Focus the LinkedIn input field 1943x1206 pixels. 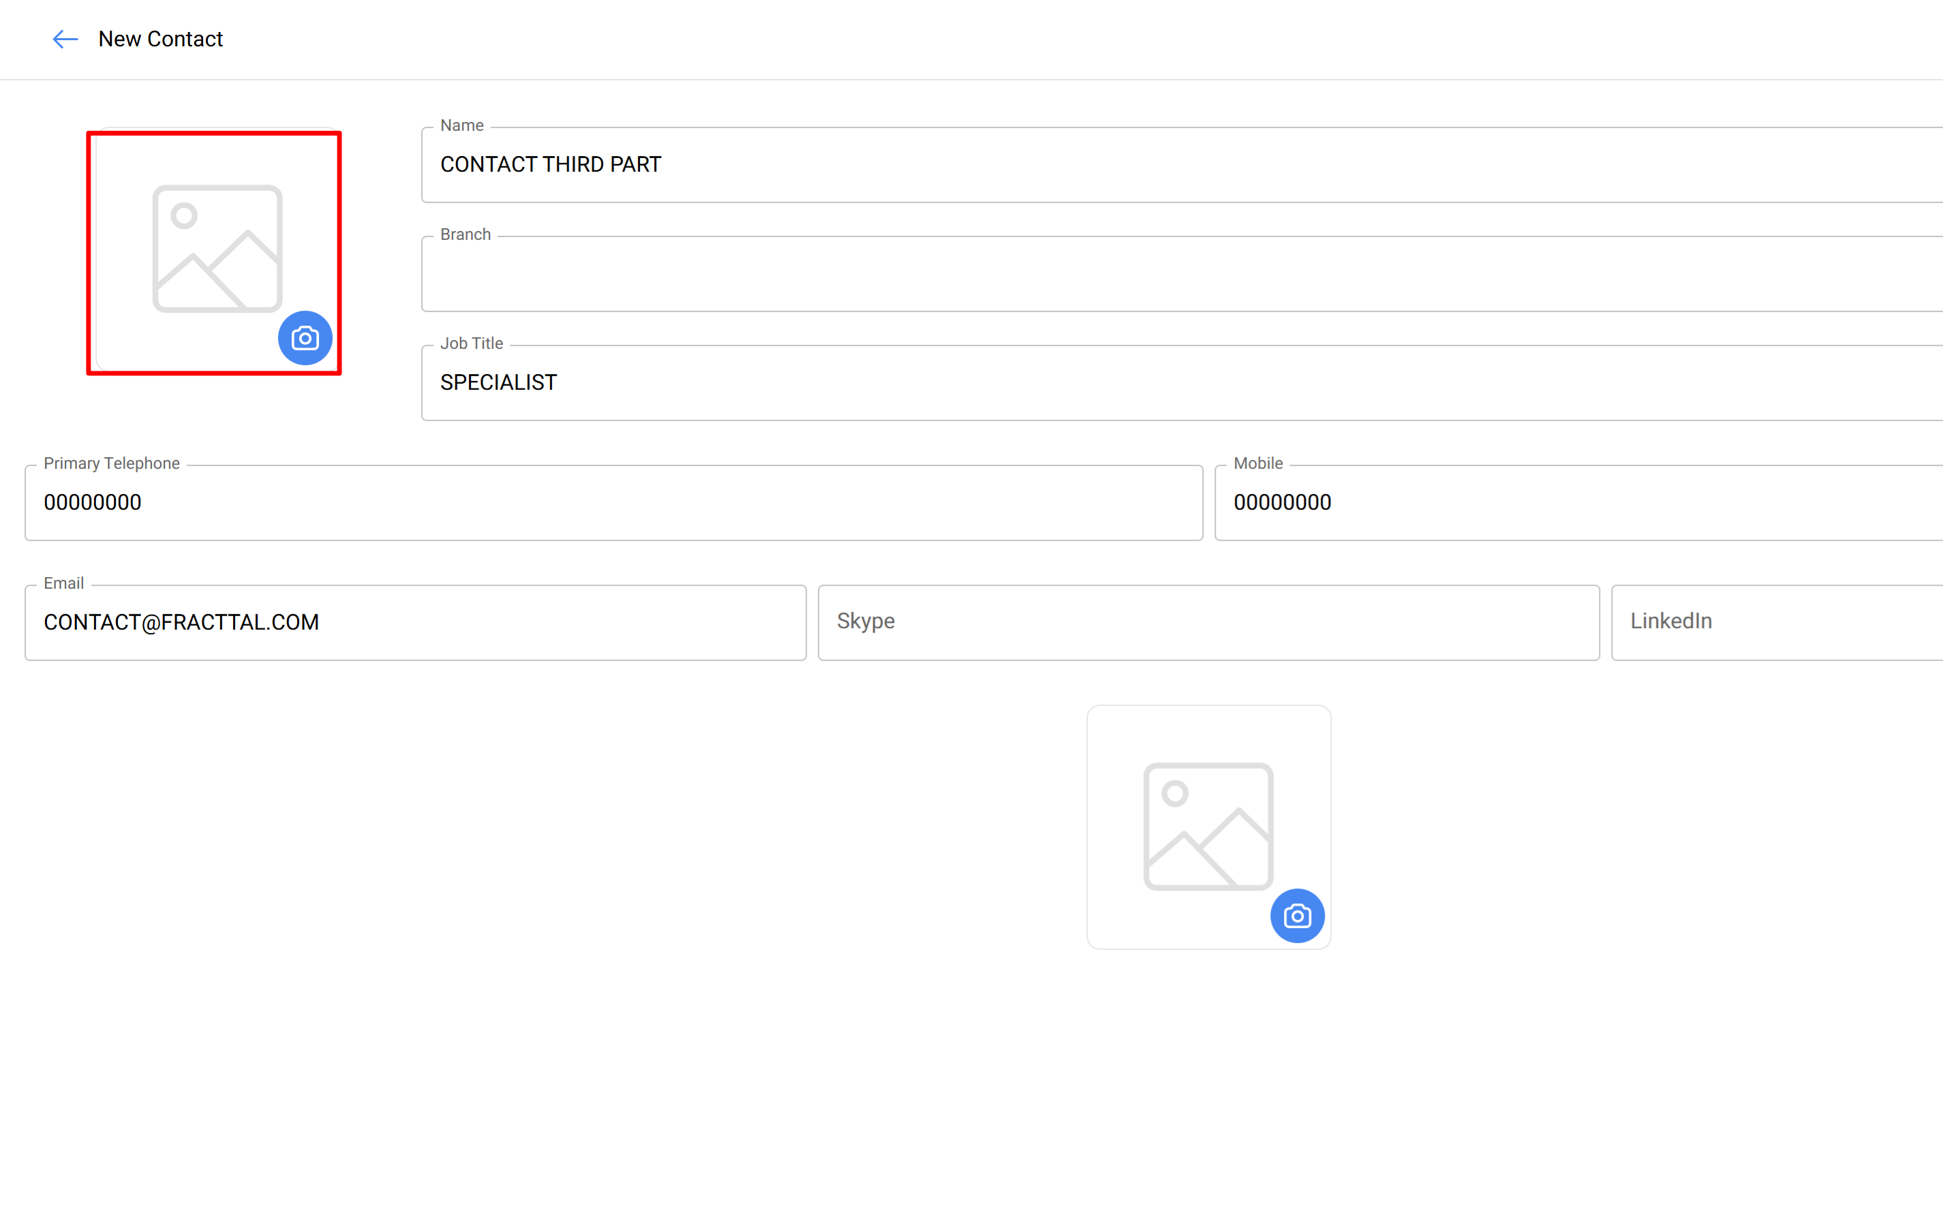click(1777, 622)
